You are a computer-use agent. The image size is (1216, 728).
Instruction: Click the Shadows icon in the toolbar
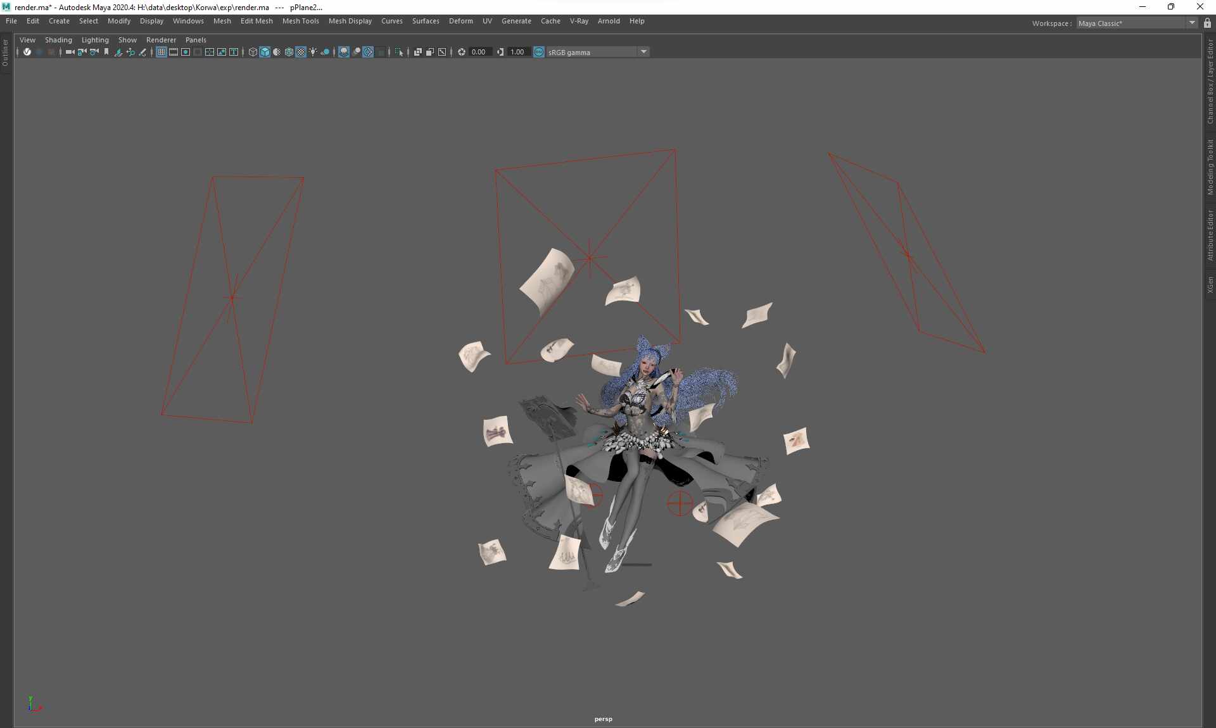point(326,52)
